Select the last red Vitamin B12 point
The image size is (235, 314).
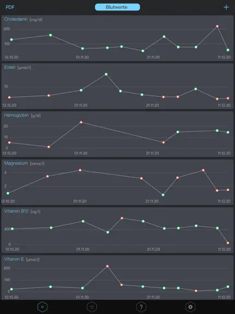[x=228, y=243]
